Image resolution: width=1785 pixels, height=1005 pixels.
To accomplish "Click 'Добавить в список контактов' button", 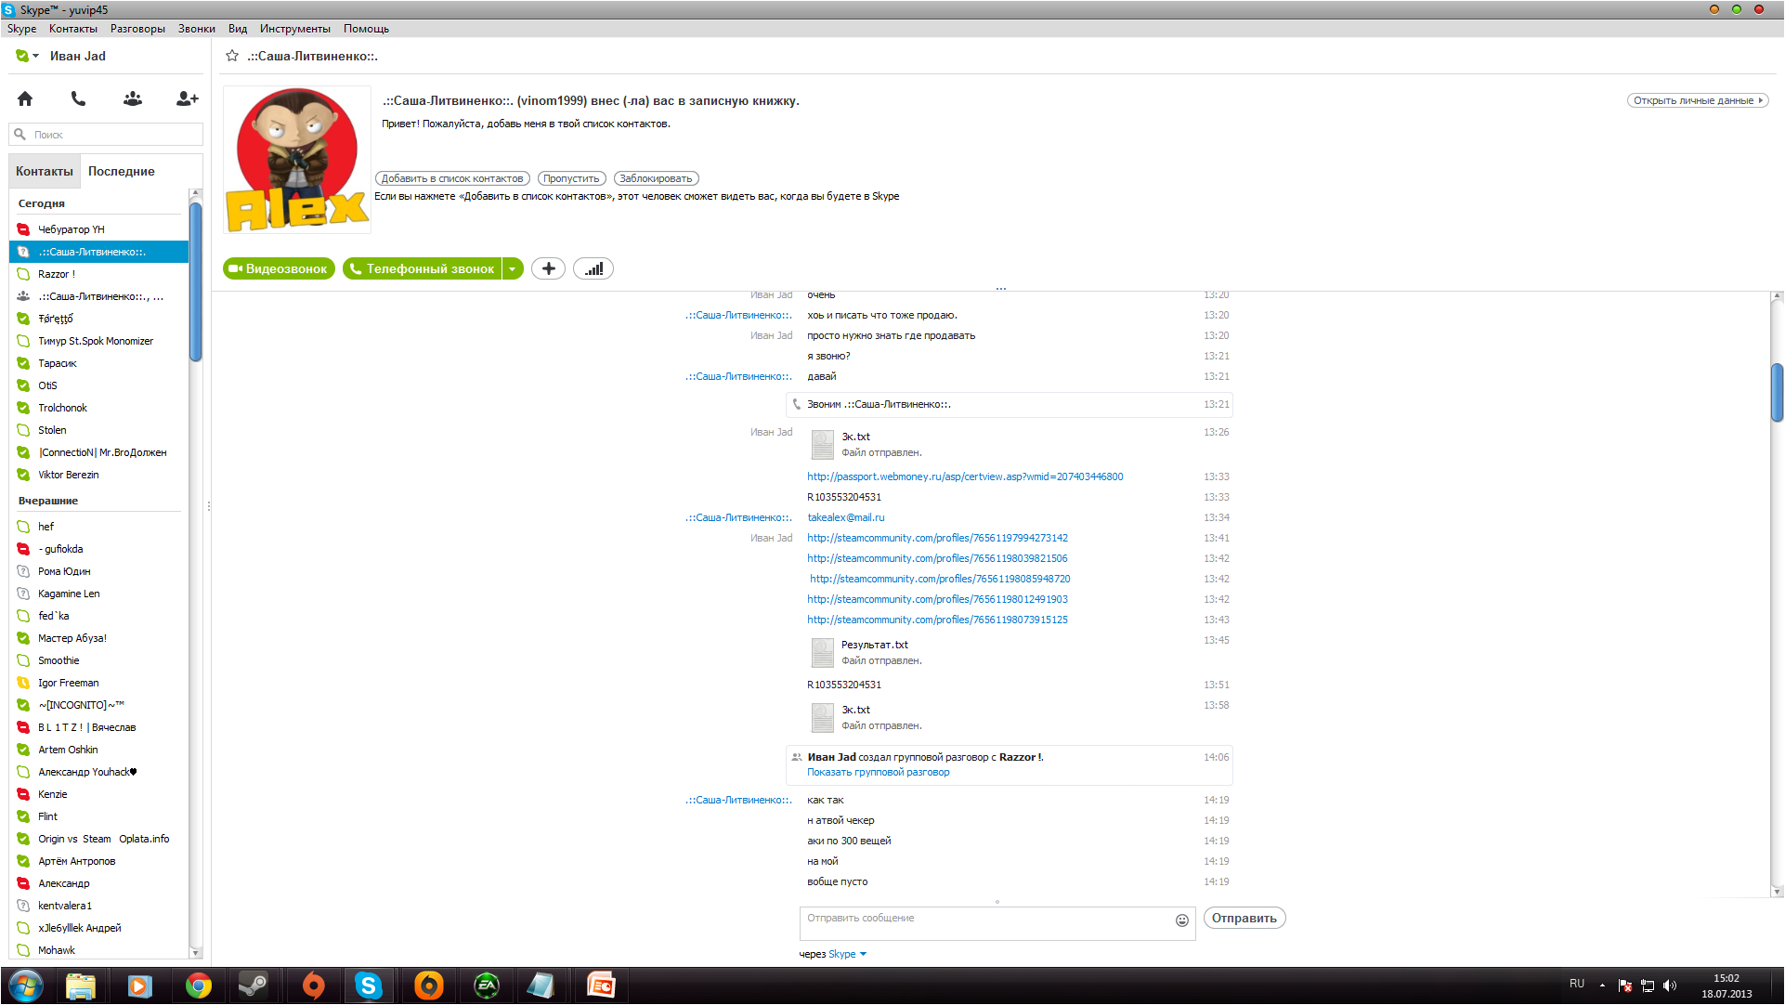I will coord(452,178).
